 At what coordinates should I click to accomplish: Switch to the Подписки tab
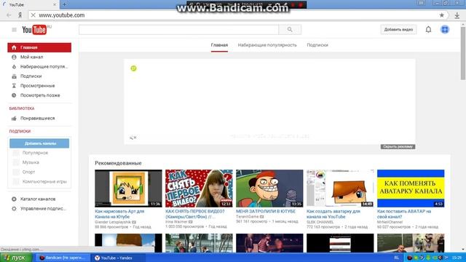click(317, 45)
